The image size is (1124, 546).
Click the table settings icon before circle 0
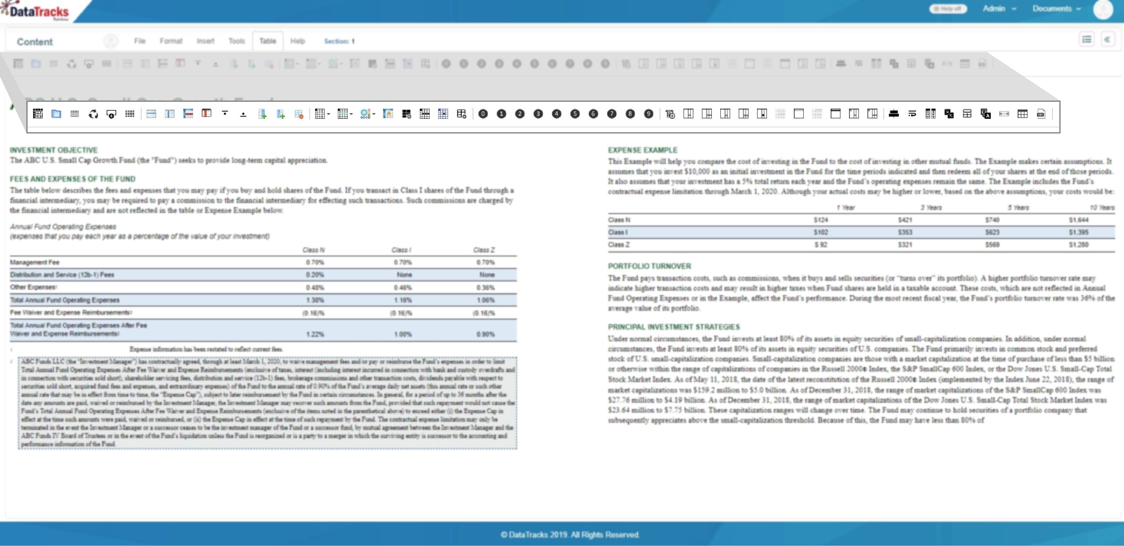[462, 114]
